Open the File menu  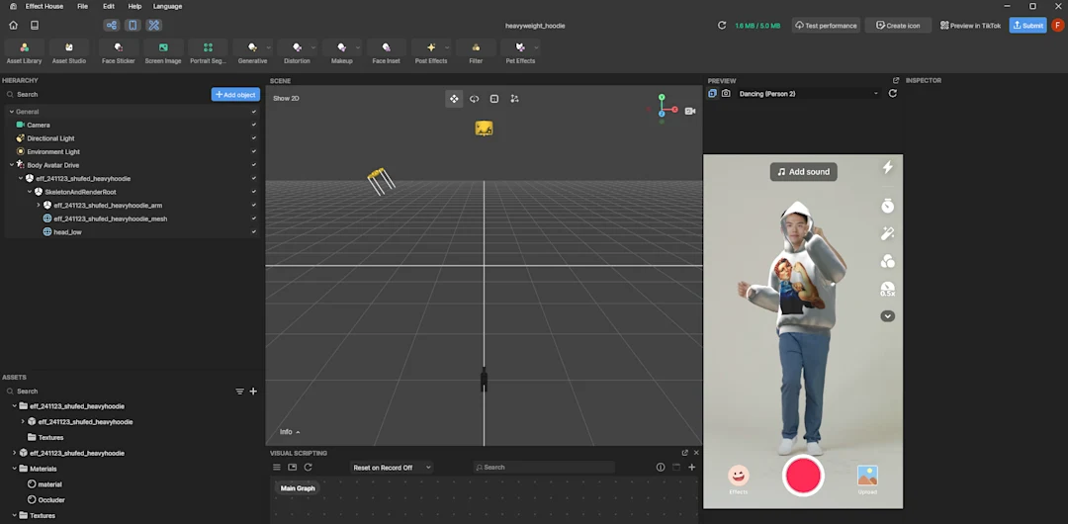click(x=82, y=6)
